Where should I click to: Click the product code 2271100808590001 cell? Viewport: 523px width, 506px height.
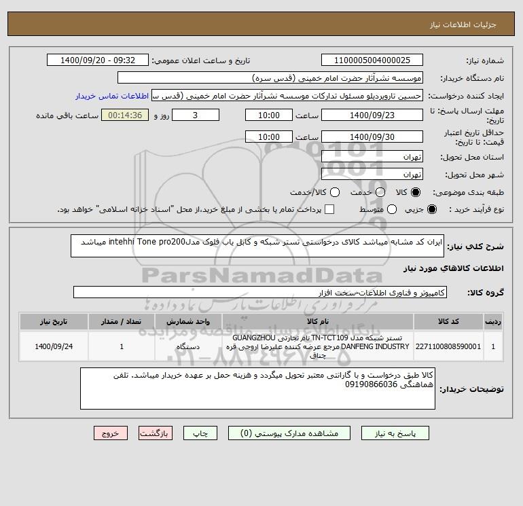coord(448,346)
